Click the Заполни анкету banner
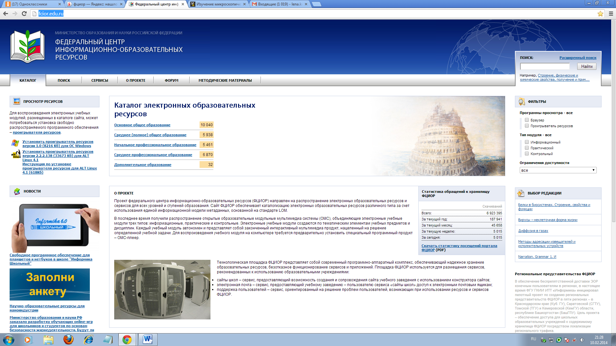This screenshot has width=616, height=346. [x=50, y=284]
